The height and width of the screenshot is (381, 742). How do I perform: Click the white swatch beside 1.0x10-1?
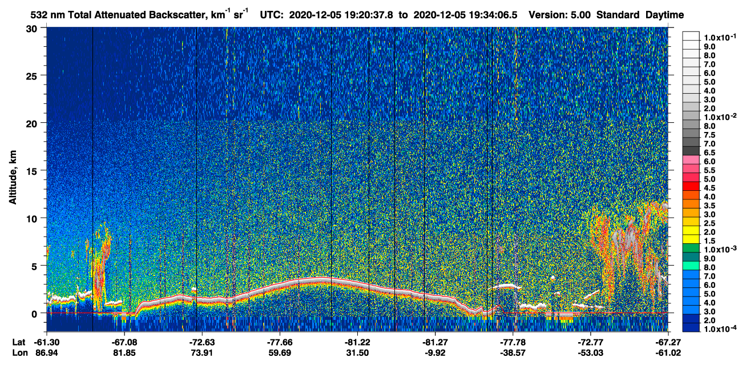pyautogui.click(x=691, y=37)
